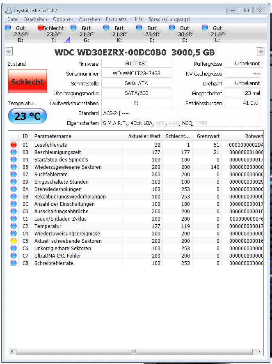Click status icon for Wiederzugewiesene Sektoren

14,167
